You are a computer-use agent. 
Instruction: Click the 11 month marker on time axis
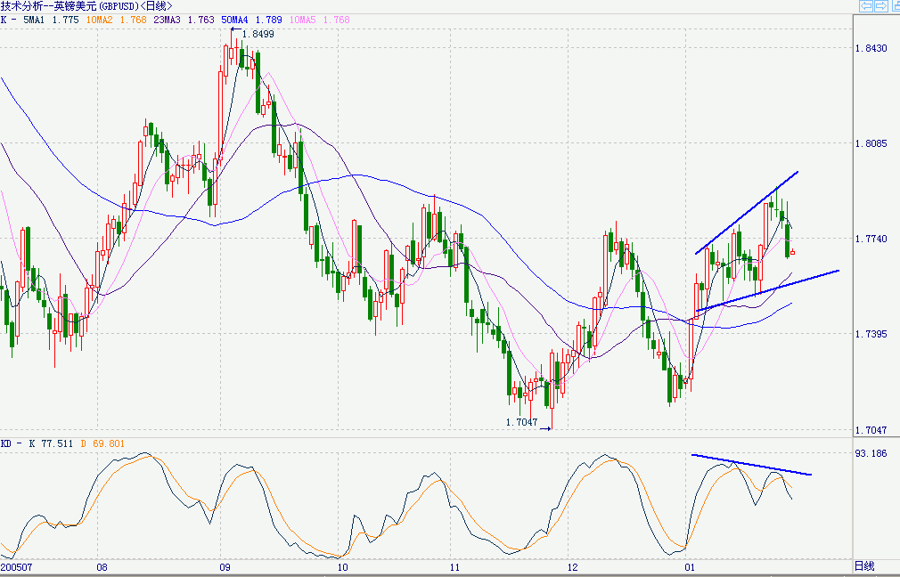coord(454,567)
